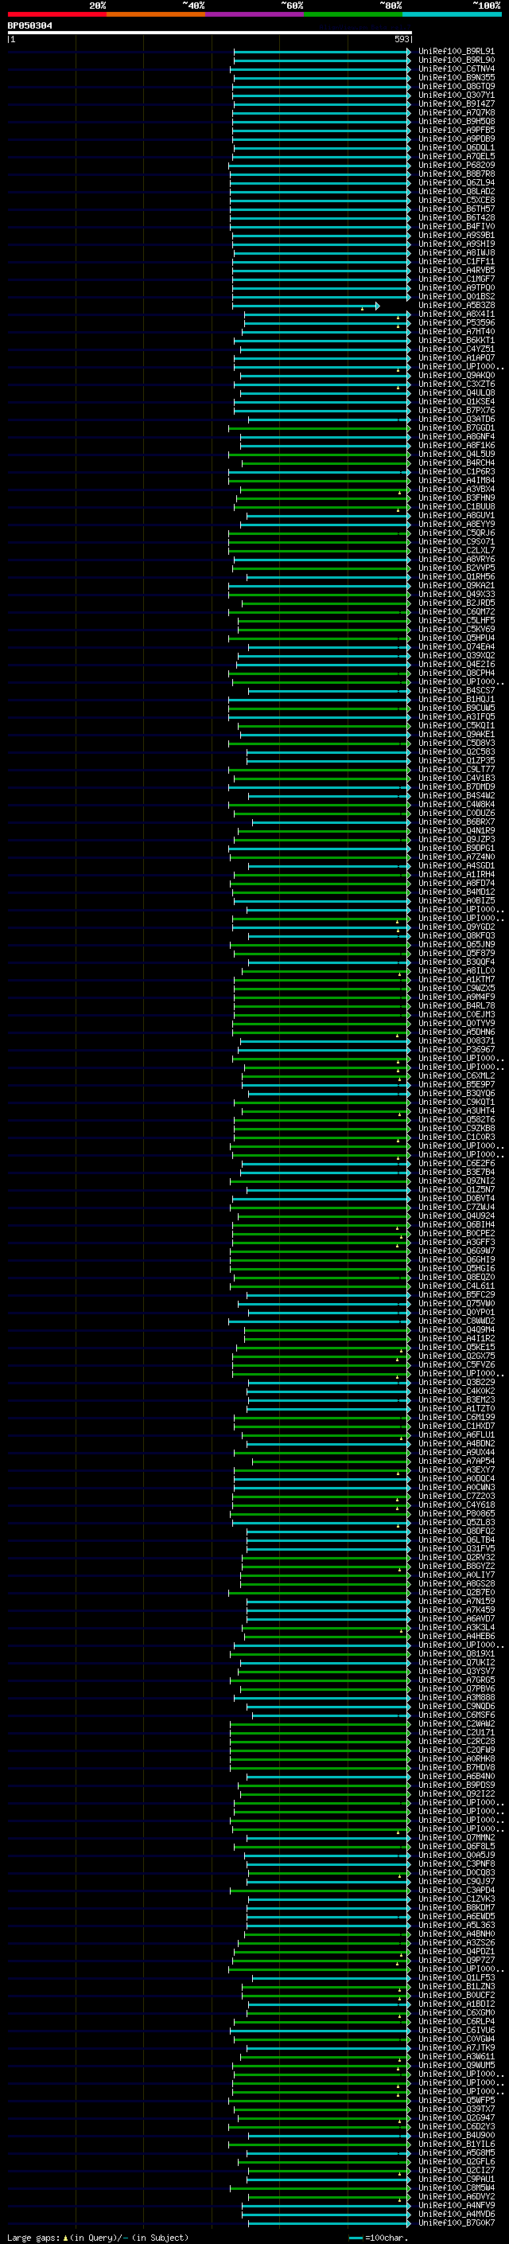
Task: Click the UniRef100_B5E9P7 label
Action: (456, 1084)
